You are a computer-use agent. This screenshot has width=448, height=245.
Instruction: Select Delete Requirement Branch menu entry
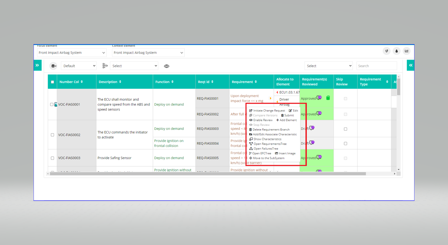269,130
